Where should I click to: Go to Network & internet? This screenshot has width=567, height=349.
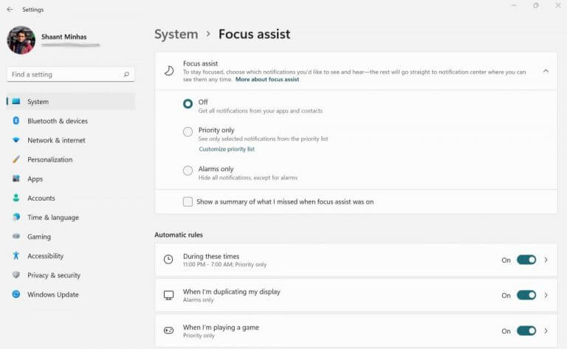point(71,139)
